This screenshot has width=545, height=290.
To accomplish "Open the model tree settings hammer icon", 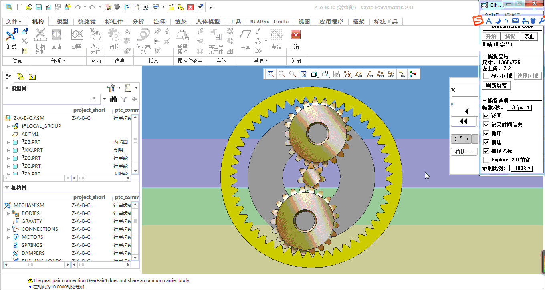I will coord(111,88).
